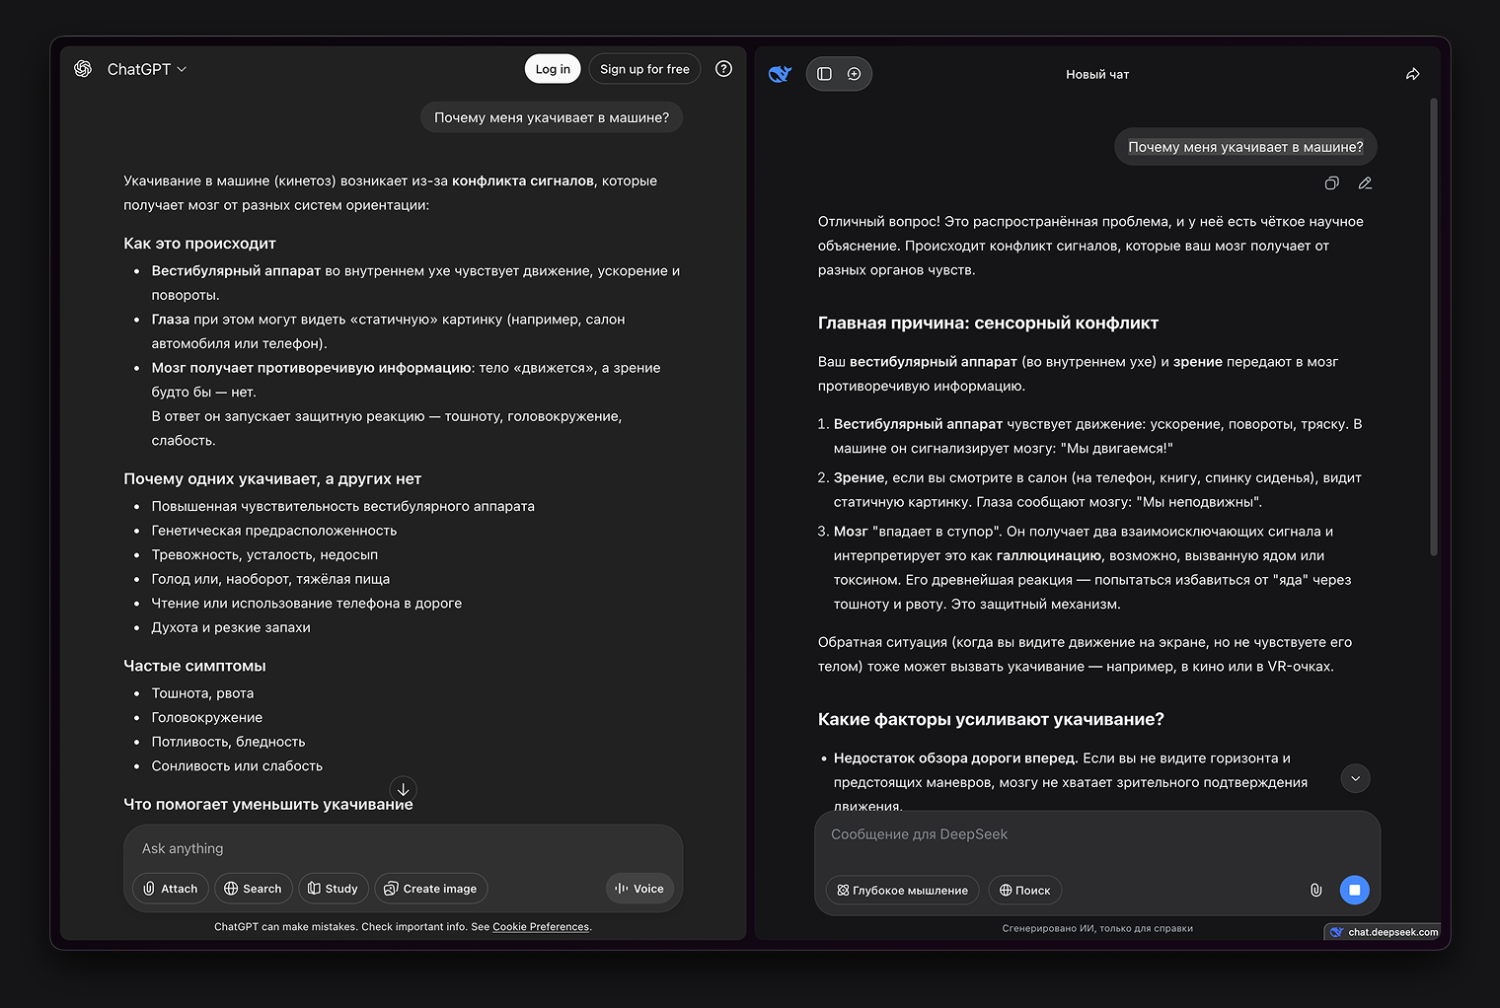Start a new DeepSeek chat

pyautogui.click(x=854, y=73)
